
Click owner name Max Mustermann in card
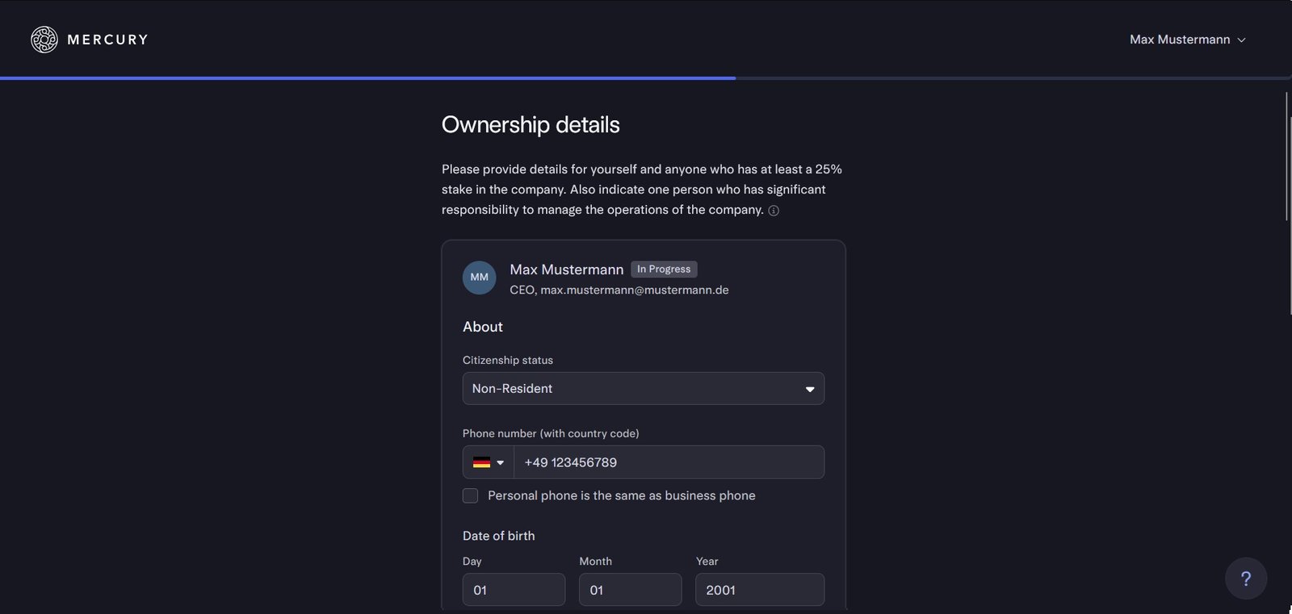point(566,269)
